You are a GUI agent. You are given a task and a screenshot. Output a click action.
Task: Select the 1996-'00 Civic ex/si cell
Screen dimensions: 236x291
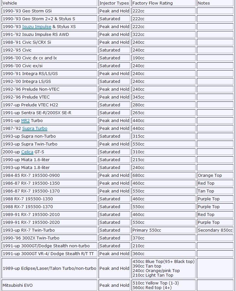[49, 66]
